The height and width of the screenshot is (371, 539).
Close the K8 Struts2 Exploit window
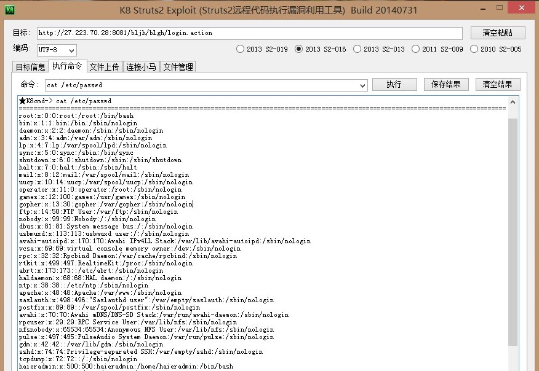(x=522, y=8)
